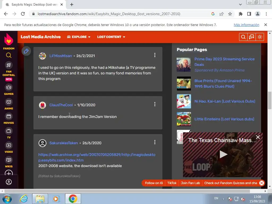Click the Prime Day article thumbnail

click(184, 65)
